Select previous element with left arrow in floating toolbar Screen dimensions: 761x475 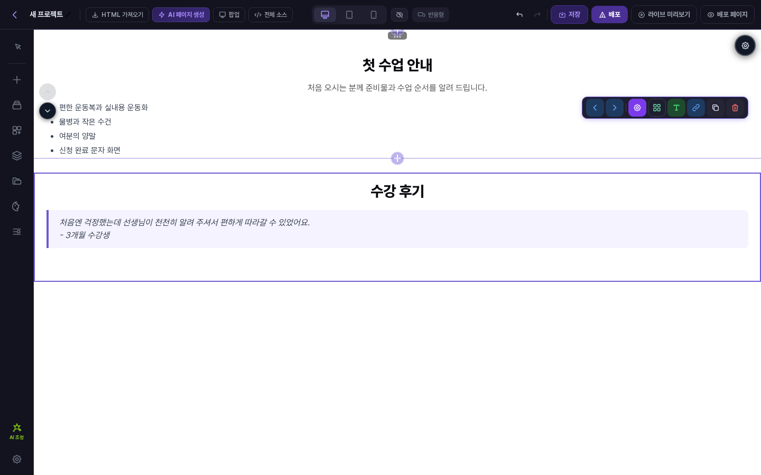(x=595, y=108)
